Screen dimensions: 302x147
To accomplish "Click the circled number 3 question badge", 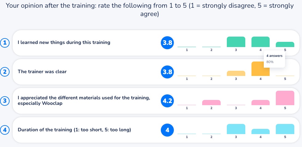I will pyautogui.click(x=5, y=101).
